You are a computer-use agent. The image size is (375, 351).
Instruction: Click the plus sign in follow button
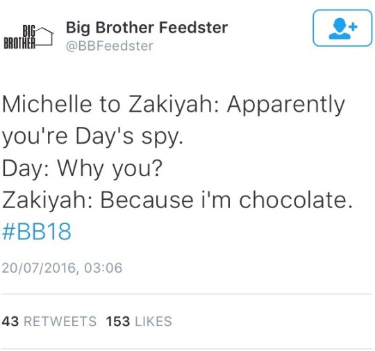[x=353, y=26]
